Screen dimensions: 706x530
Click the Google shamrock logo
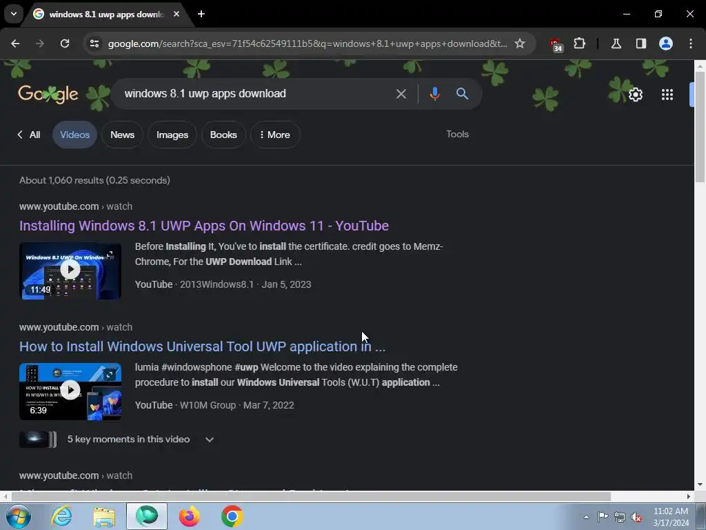48,94
